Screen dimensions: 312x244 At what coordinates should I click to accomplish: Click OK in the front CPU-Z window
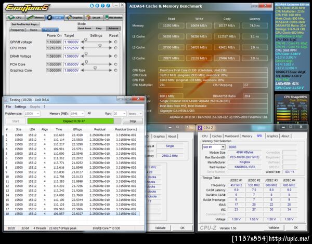click(x=296, y=228)
